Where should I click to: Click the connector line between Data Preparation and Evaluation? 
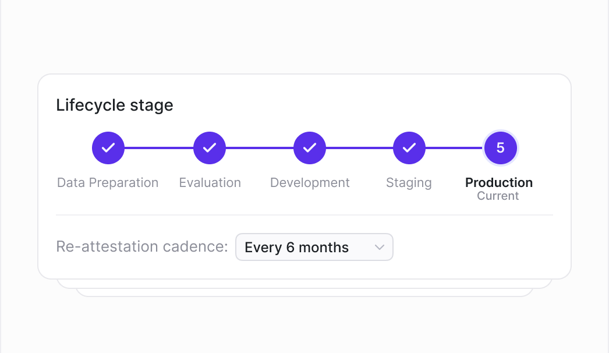tap(159, 148)
